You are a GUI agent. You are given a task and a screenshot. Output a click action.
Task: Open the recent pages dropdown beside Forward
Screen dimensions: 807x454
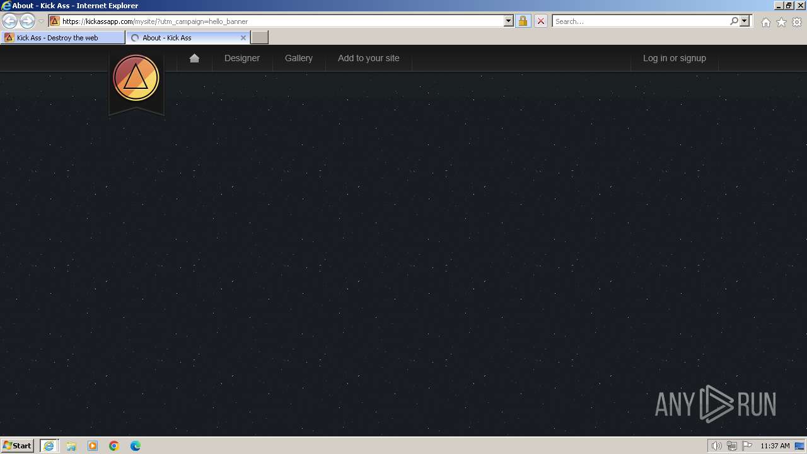click(41, 21)
